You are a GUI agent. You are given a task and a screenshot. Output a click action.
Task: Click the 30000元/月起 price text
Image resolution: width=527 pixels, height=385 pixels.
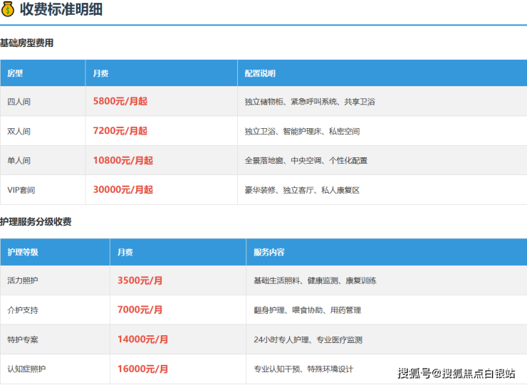(122, 190)
